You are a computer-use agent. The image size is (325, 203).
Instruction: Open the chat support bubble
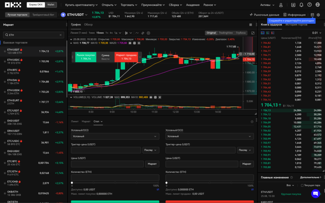tap(315, 193)
